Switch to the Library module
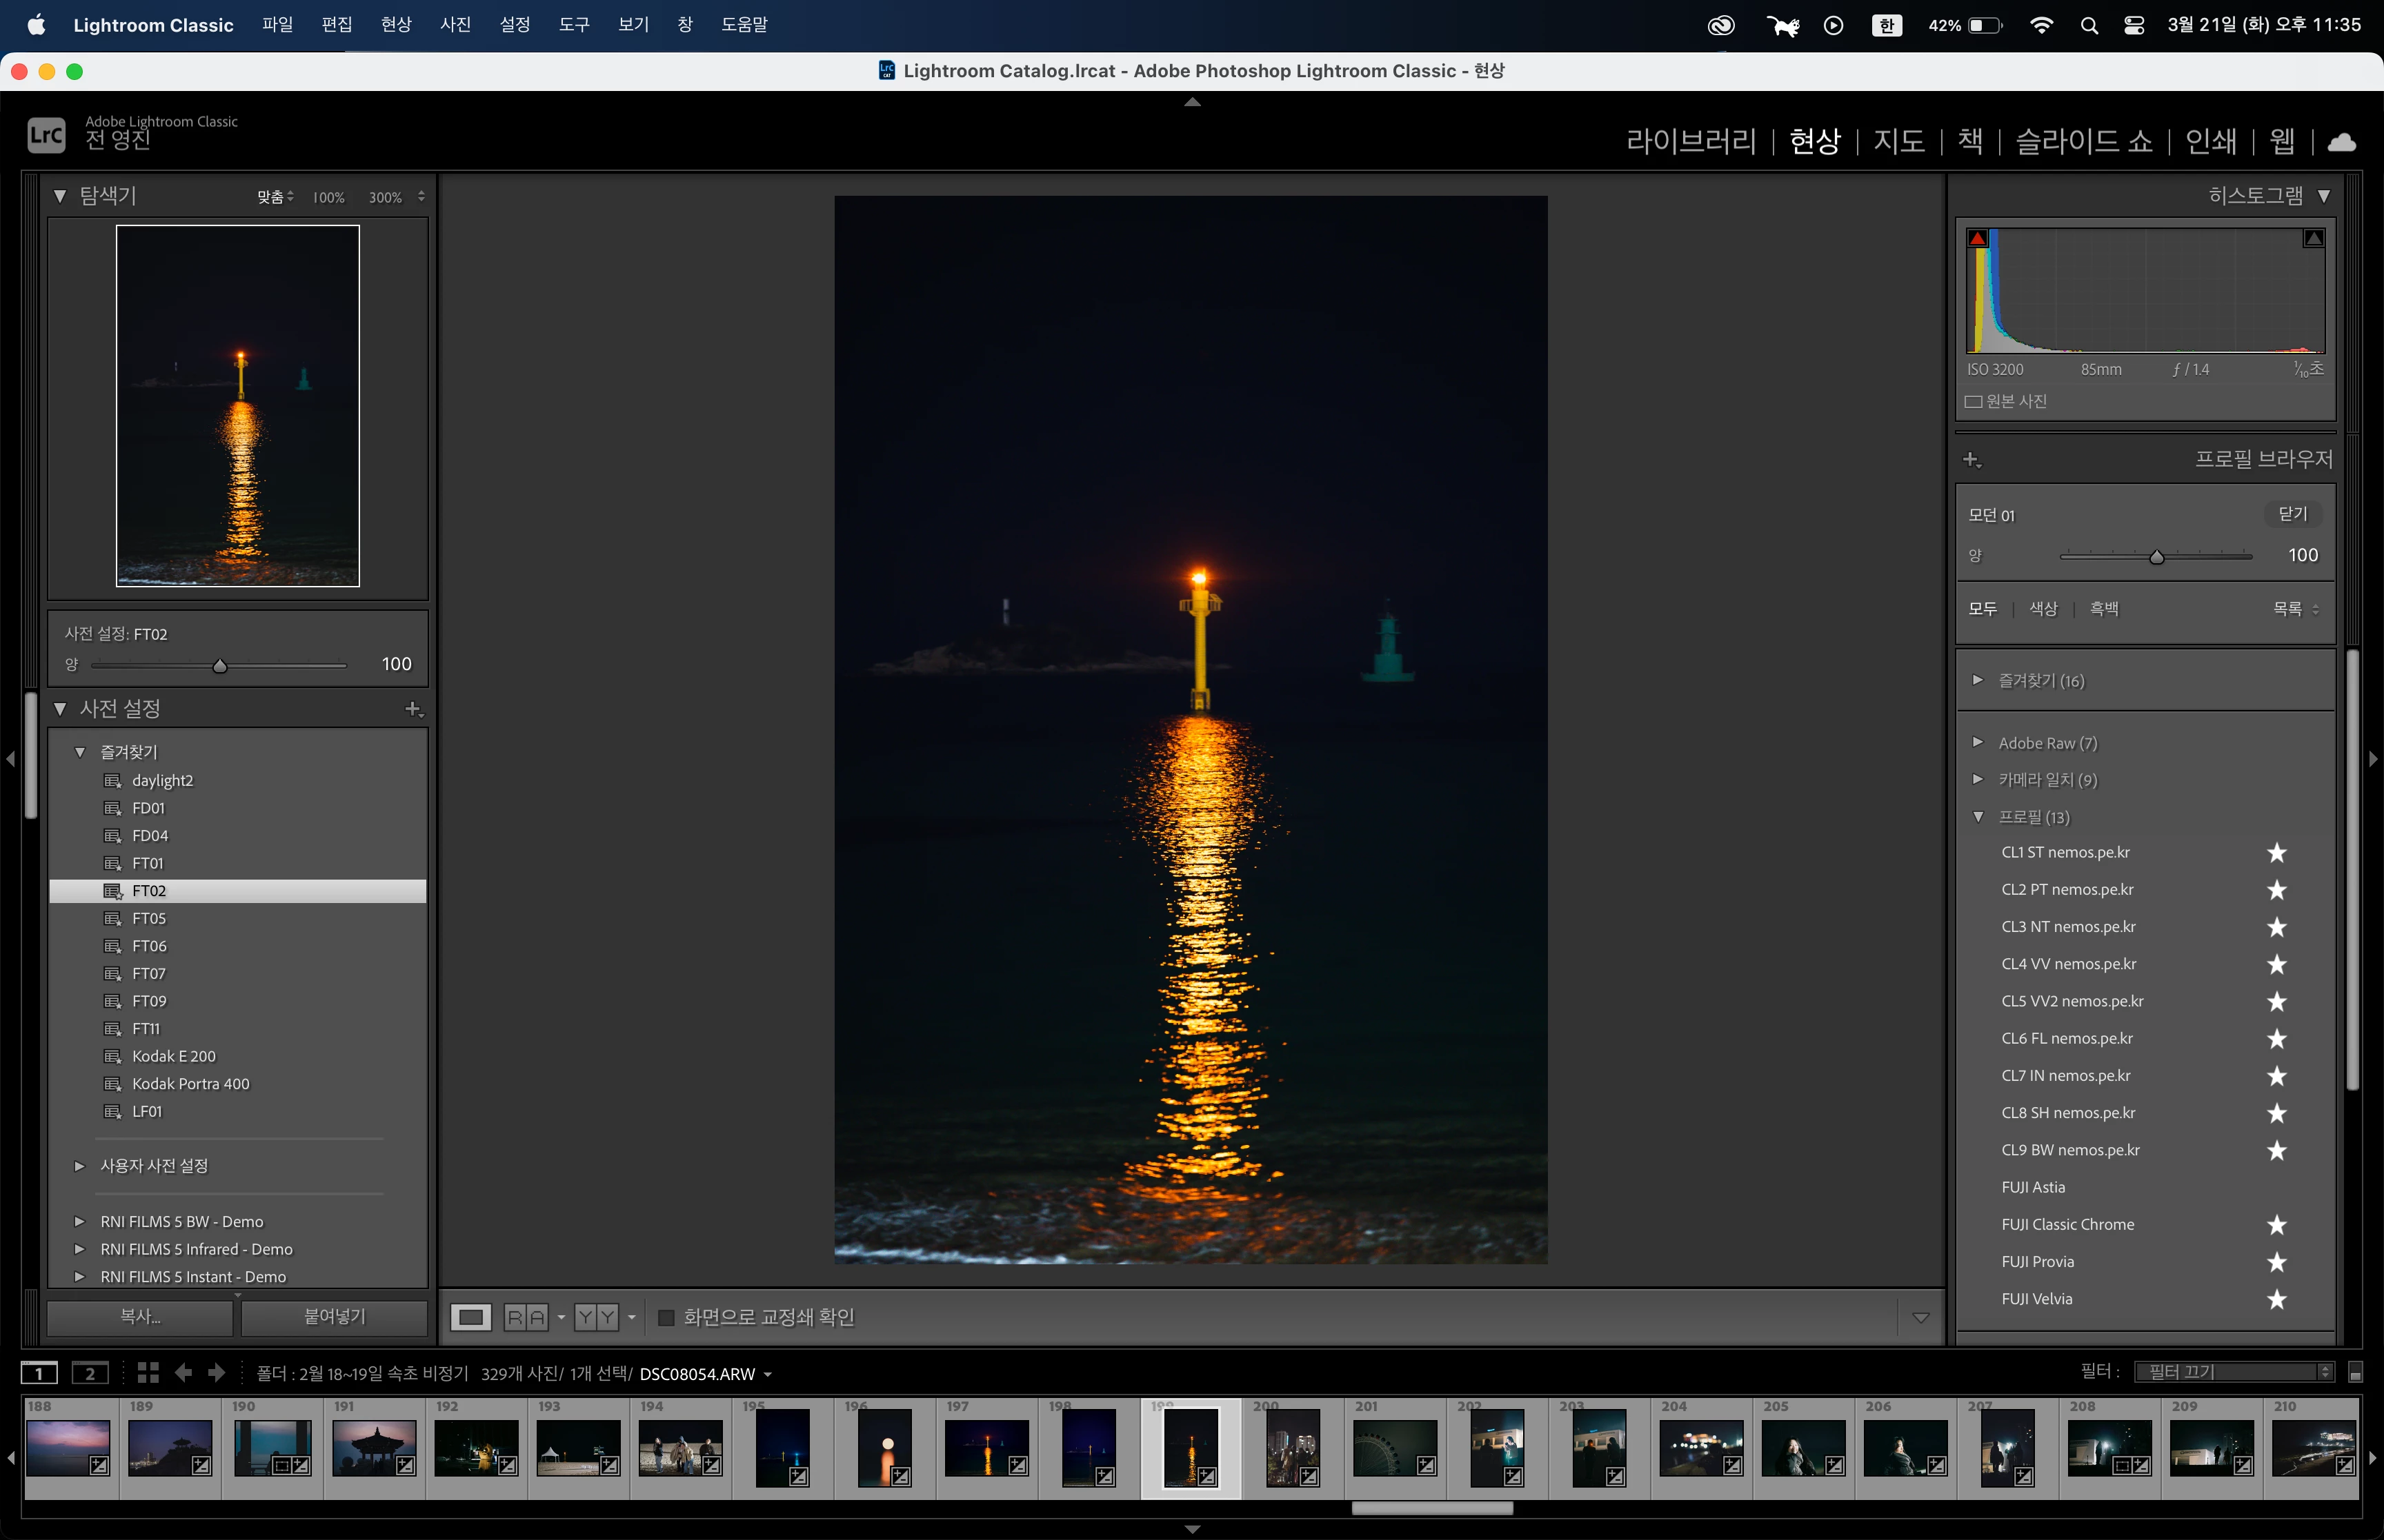 pos(1691,141)
